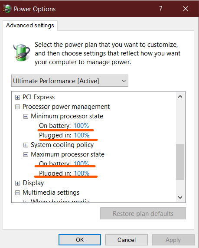Screen dimensions: 199x248
Task: Select the Advanced settings tab
Action: (30, 26)
